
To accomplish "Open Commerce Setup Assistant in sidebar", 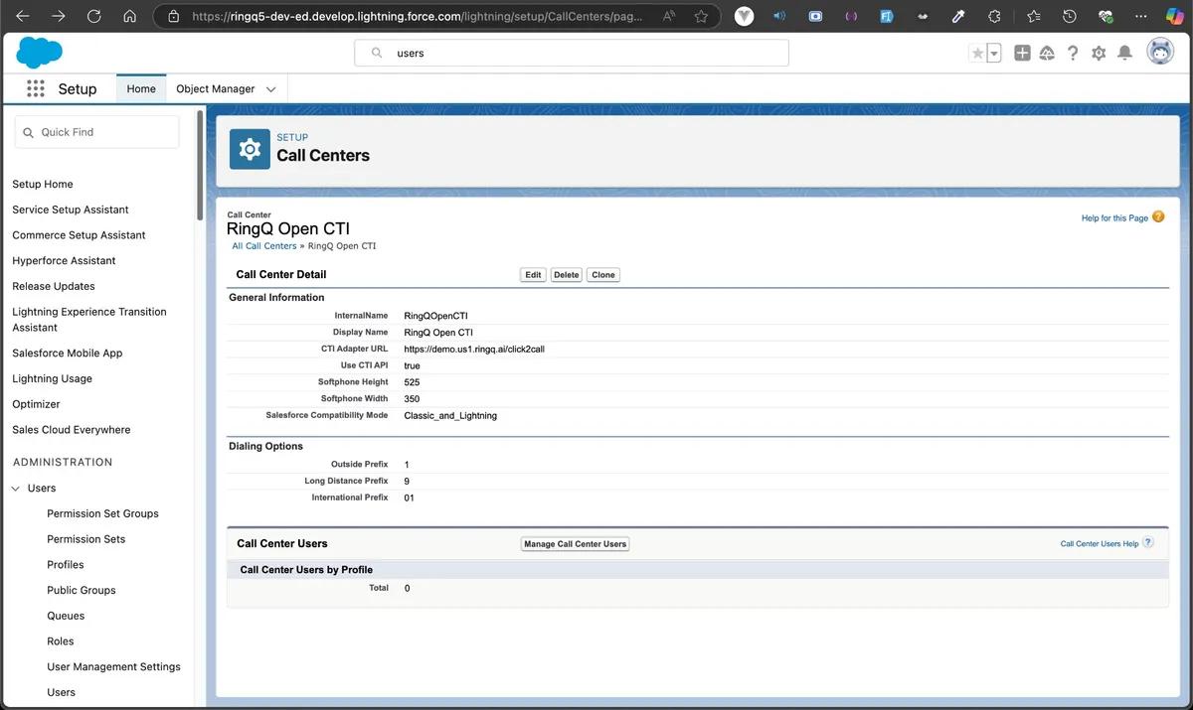I will click(79, 235).
